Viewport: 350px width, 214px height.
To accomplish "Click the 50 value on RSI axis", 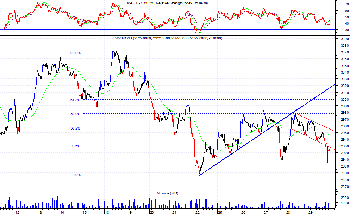I will coord(347,17).
